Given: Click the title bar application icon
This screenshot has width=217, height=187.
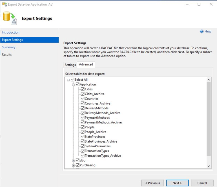Looking at the screenshot, I should 4,4.
